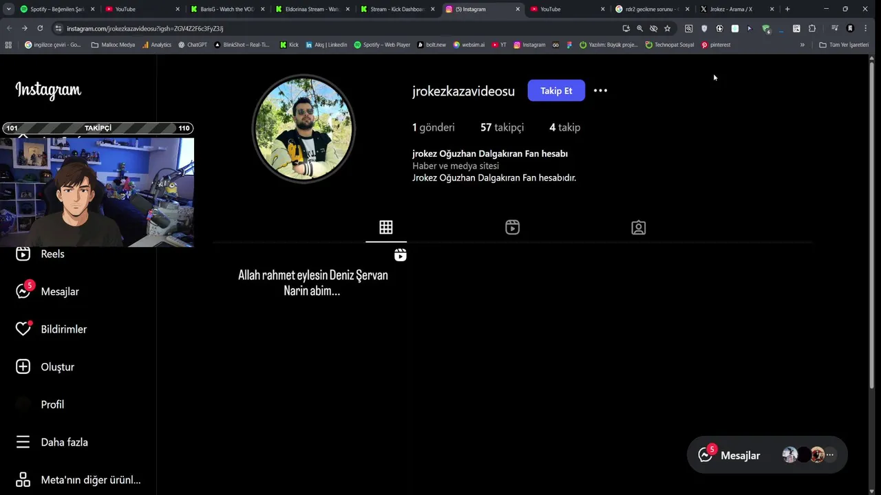Click the crossed-eye icon in the address bar
The image size is (881, 495).
(653, 28)
